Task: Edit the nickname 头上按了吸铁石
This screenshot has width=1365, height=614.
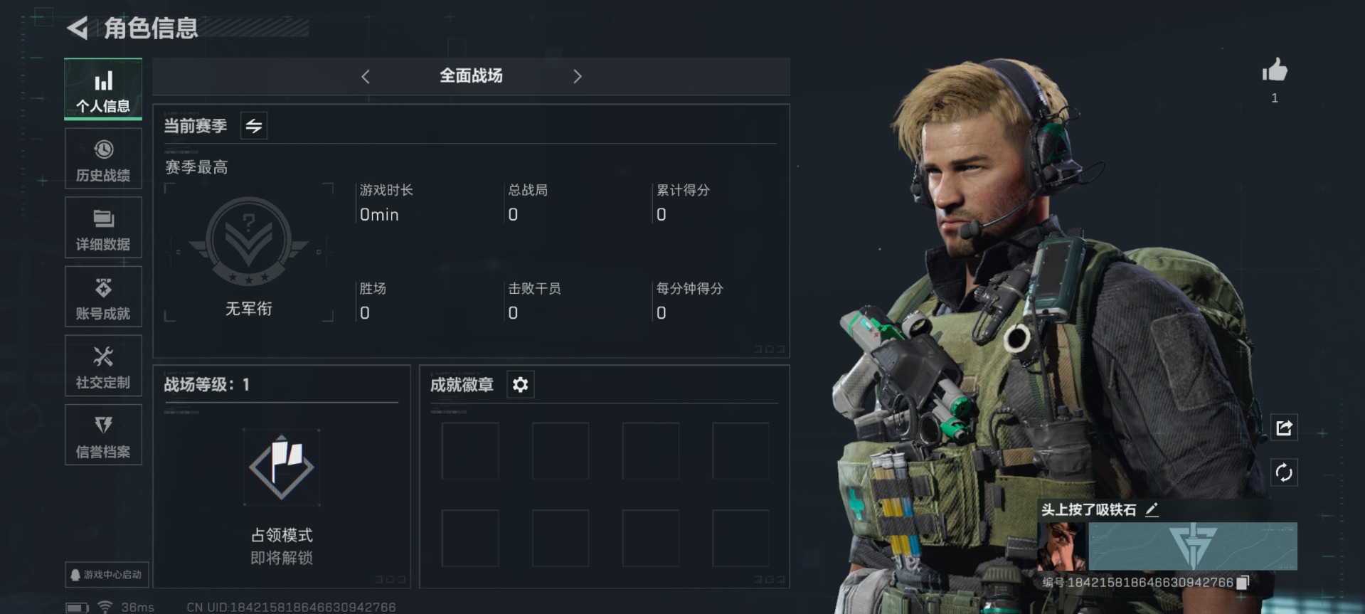Action: click(x=1152, y=509)
